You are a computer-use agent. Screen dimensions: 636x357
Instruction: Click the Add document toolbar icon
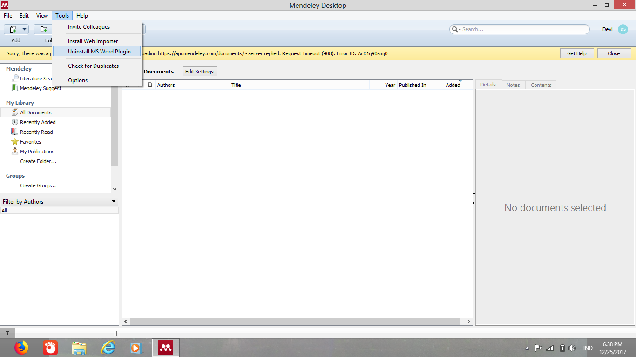(13, 29)
